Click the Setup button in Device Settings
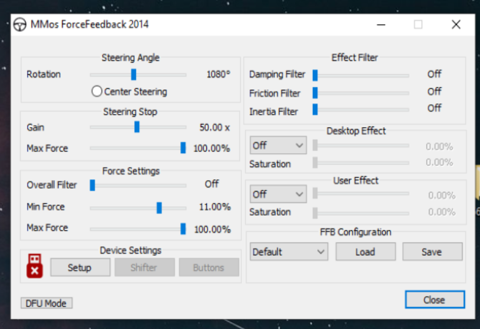 coord(79,267)
